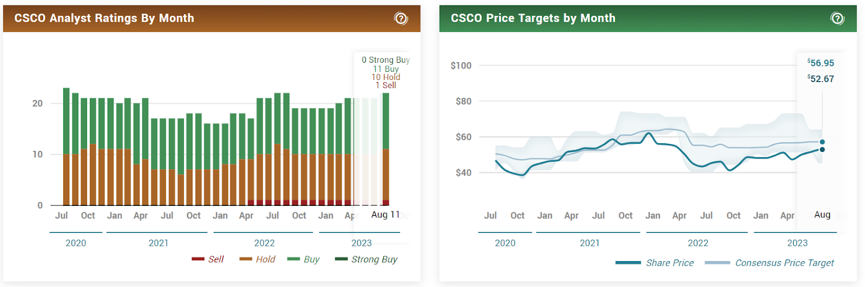
Task: Click the 2022 year label under price chart
Action: 698,243
